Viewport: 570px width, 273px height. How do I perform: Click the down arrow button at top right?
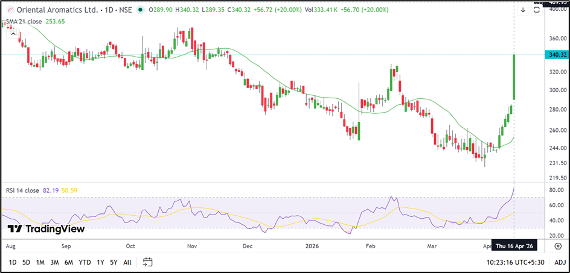(x=523, y=10)
